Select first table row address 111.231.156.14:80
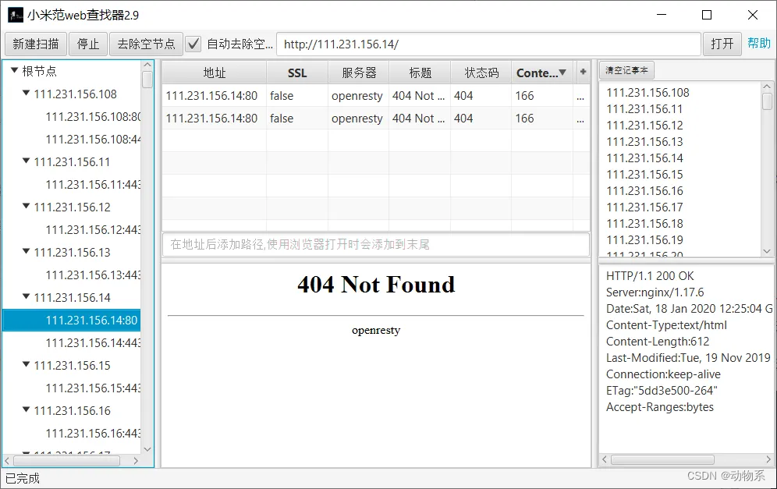This screenshot has width=777, height=489. point(211,96)
